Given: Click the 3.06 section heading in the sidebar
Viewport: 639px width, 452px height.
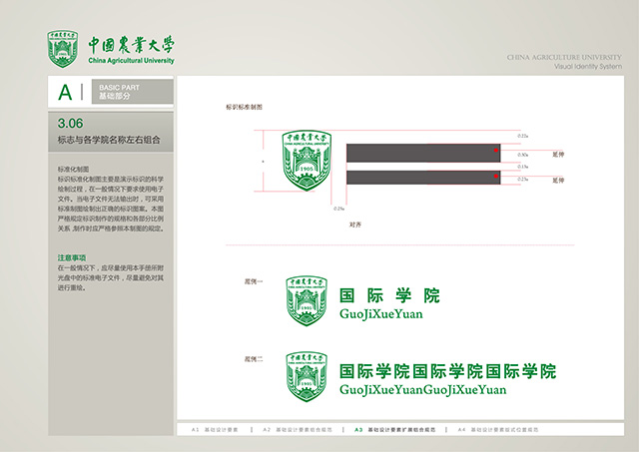Looking at the screenshot, I should [111, 133].
